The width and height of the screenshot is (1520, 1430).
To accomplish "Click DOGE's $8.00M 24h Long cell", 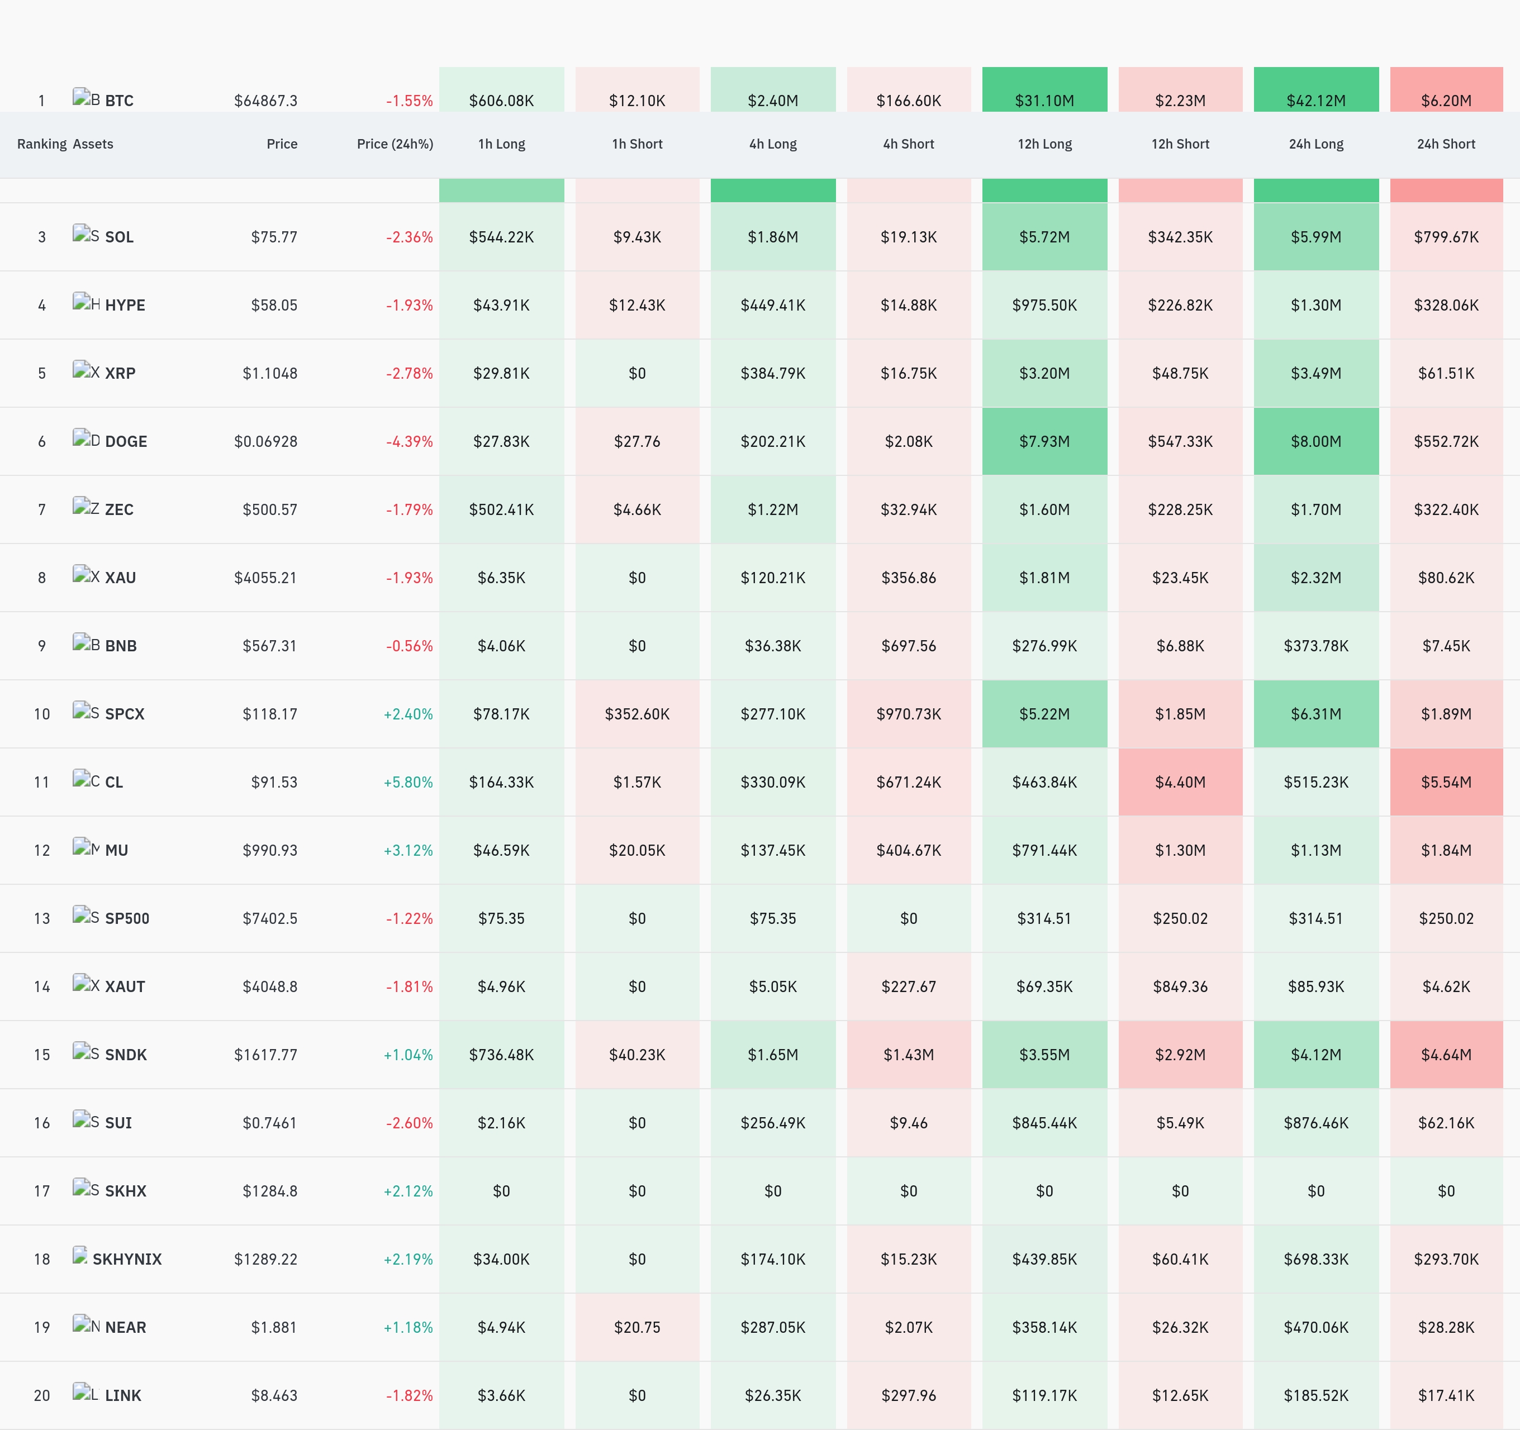I will (x=1316, y=441).
